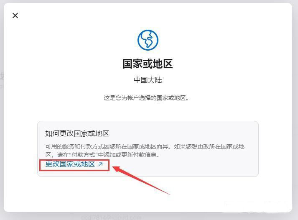Click the first line about 可用的服务和付款方式
Viewport: 298px width, 220px height.
click(145, 146)
